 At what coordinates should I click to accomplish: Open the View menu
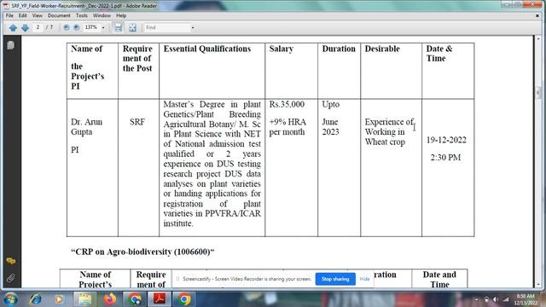pyautogui.click(x=37, y=15)
